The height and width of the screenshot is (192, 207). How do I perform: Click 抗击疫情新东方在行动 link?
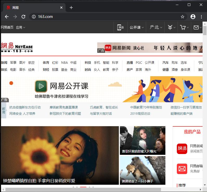[25, 107]
